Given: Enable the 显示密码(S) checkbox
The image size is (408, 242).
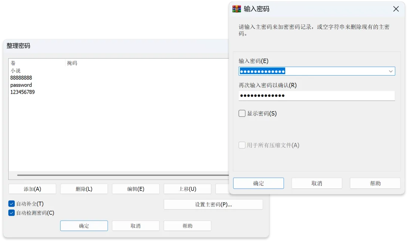Looking at the screenshot, I should [242, 113].
